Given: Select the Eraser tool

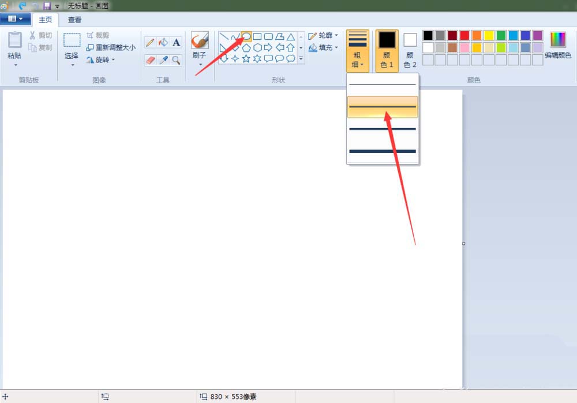Looking at the screenshot, I should click(x=150, y=59).
